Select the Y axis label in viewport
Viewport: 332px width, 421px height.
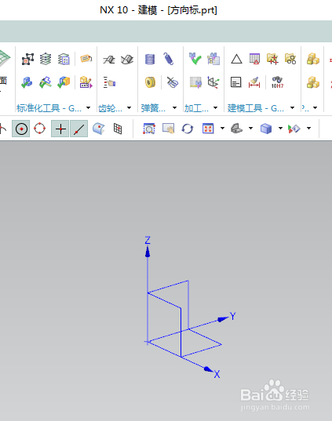pyautogui.click(x=233, y=316)
